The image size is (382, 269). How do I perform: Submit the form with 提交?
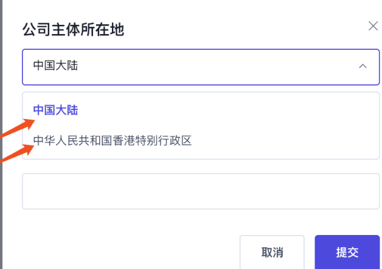tap(347, 253)
